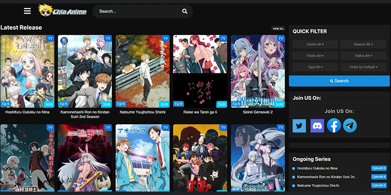The image size is (391, 195).
Task: Click TV badge on Natsume Yuujinchou Shichi poster
Action: tap(166, 39)
